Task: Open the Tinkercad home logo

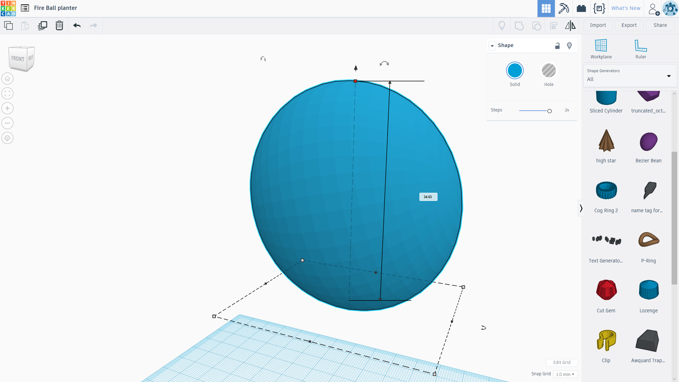Action: tap(8, 8)
